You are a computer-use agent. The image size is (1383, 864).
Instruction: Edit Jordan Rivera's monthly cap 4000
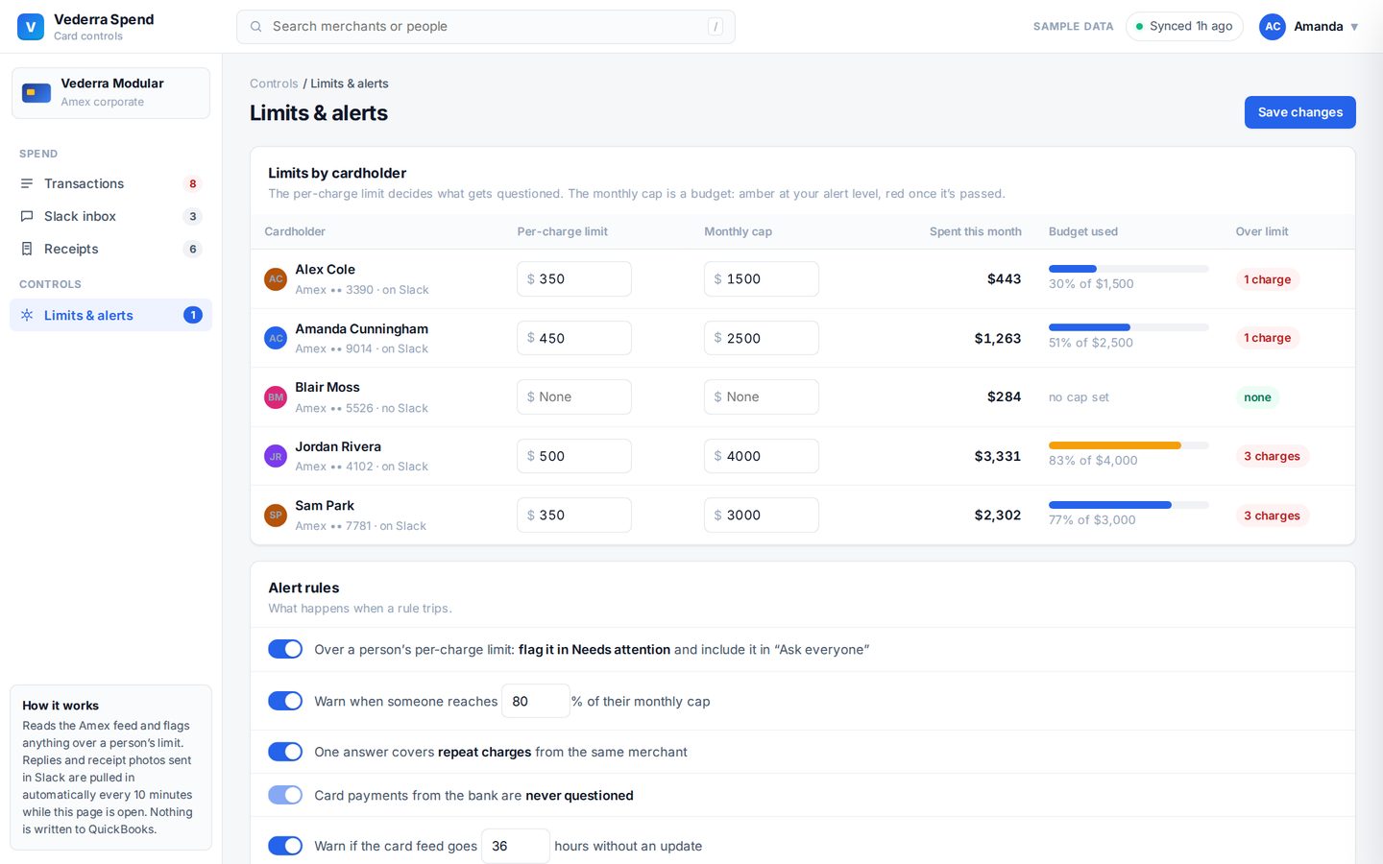(x=762, y=456)
